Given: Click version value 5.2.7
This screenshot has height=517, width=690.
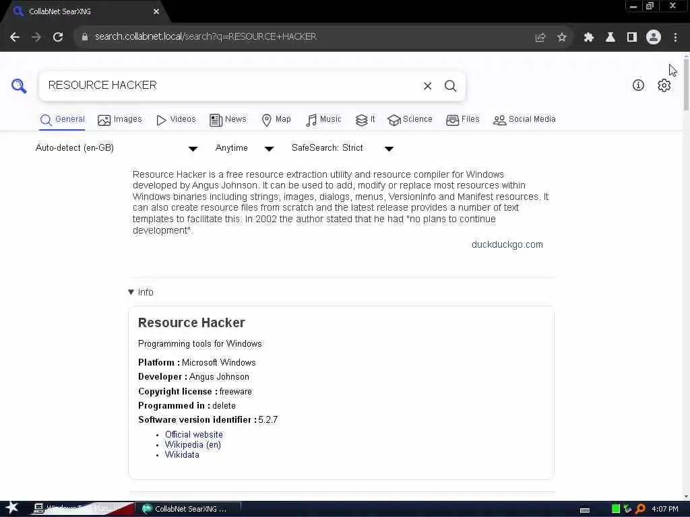Looking at the screenshot, I should (x=268, y=420).
